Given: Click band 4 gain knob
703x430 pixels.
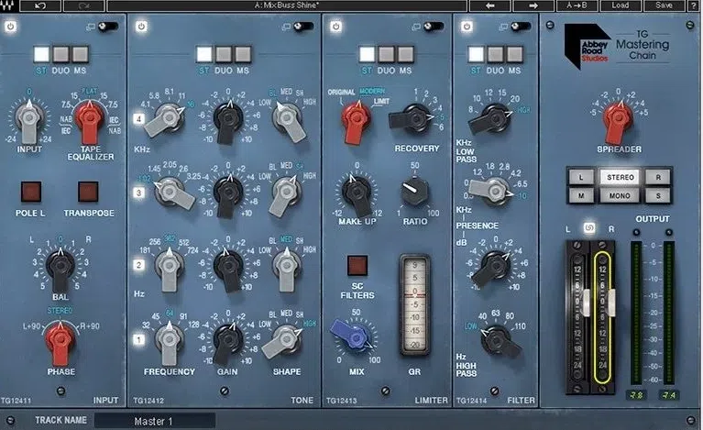Looking at the screenshot, I should (227, 119).
